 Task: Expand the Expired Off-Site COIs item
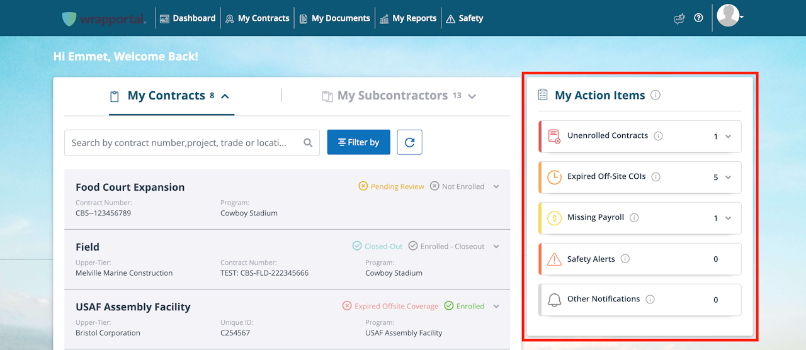point(729,178)
